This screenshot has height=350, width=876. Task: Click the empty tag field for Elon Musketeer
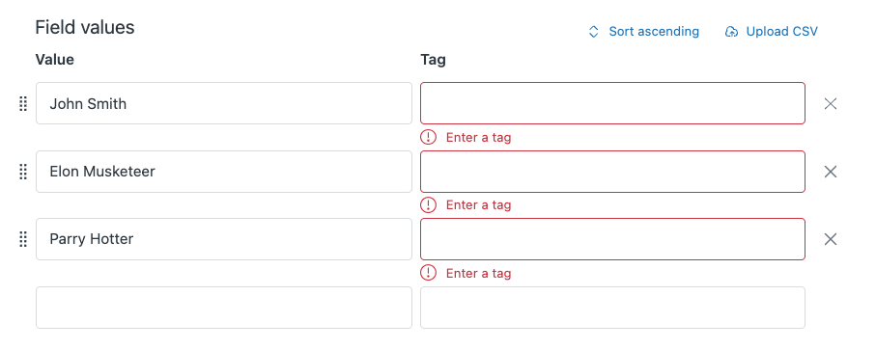click(613, 172)
